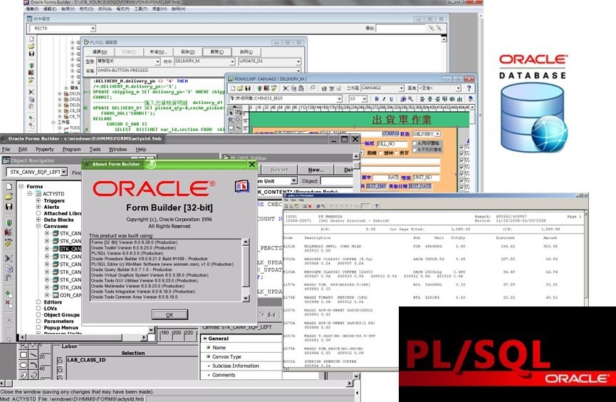The height and width of the screenshot is (402, 616).
Task: Open Tools menu
Action: point(95,150)
